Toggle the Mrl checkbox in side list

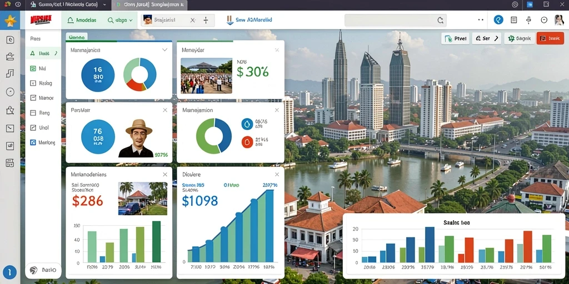(33, 68)
